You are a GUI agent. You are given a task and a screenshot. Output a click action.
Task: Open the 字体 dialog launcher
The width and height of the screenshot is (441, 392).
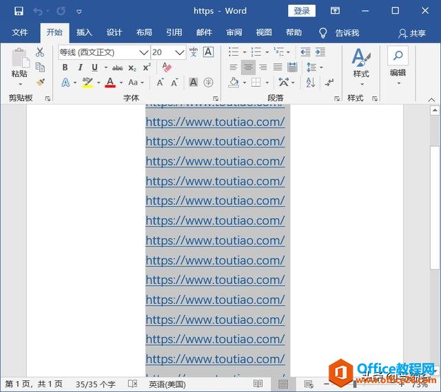pos(216,99)
